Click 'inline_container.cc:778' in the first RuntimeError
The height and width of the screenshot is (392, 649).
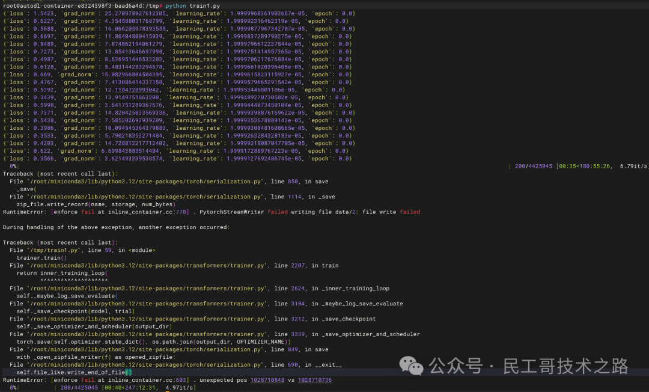click(147, 212)
